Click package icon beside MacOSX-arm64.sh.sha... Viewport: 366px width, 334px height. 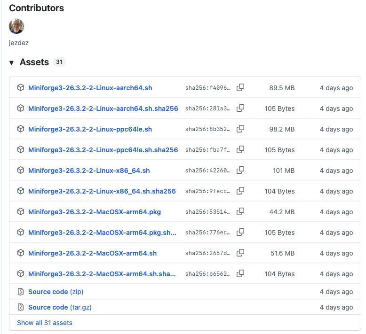[21, 273]
